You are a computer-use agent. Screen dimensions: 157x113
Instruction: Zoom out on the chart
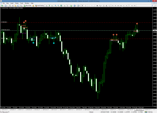pos(58,6)
